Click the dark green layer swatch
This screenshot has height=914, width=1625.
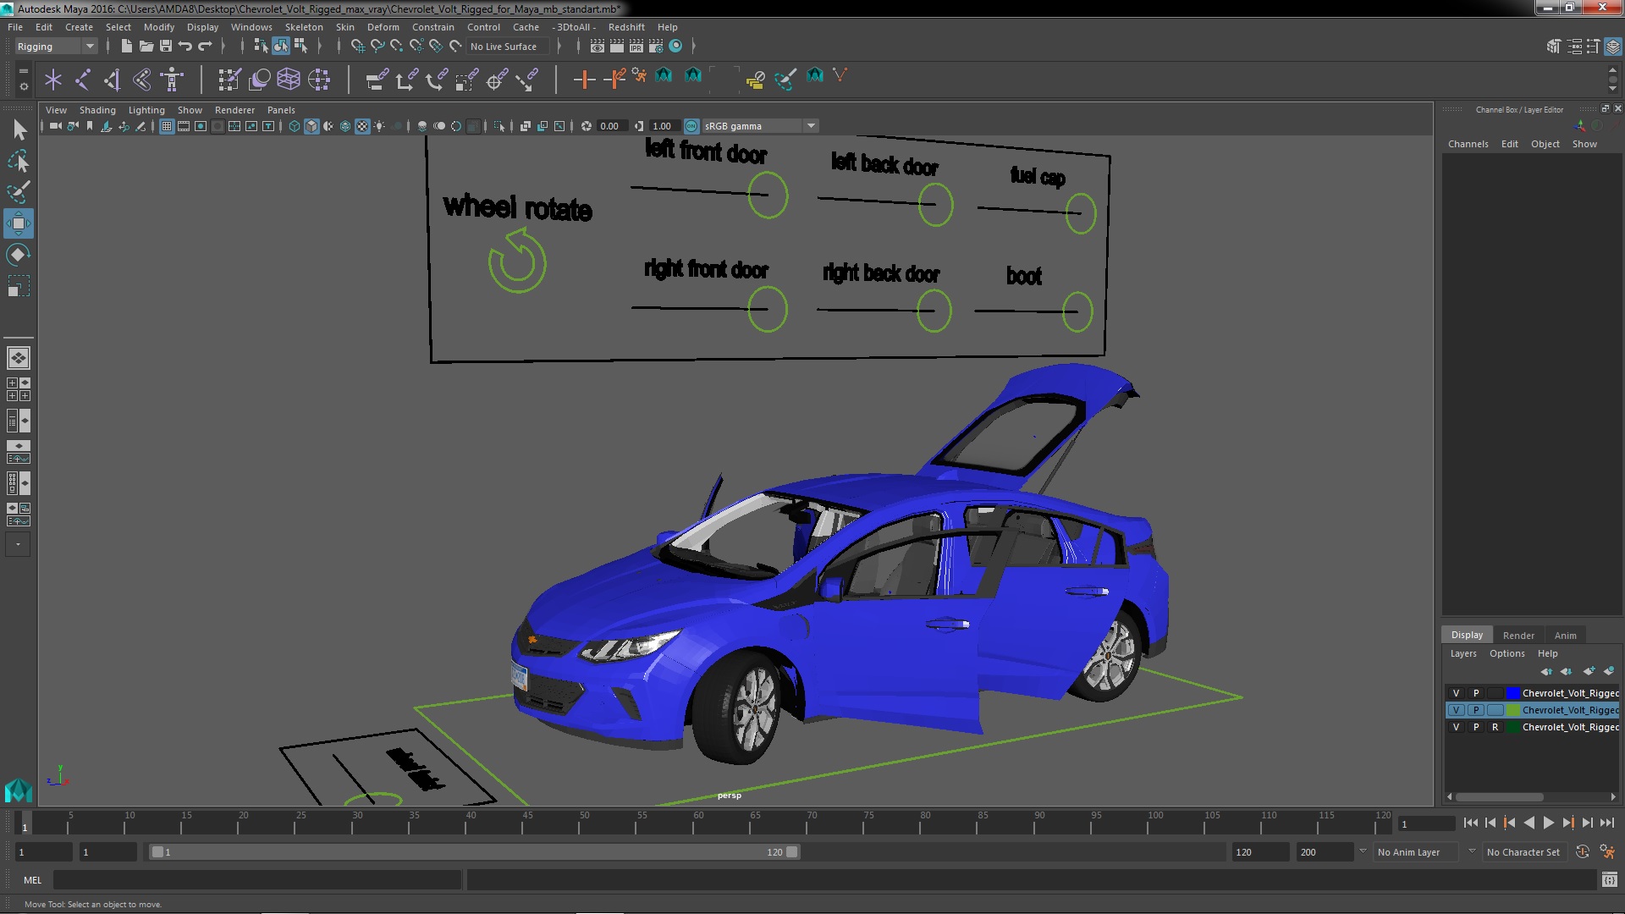tap(1513, 727)
